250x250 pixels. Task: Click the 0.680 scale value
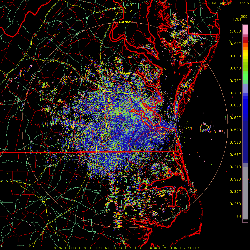[235, 105]
